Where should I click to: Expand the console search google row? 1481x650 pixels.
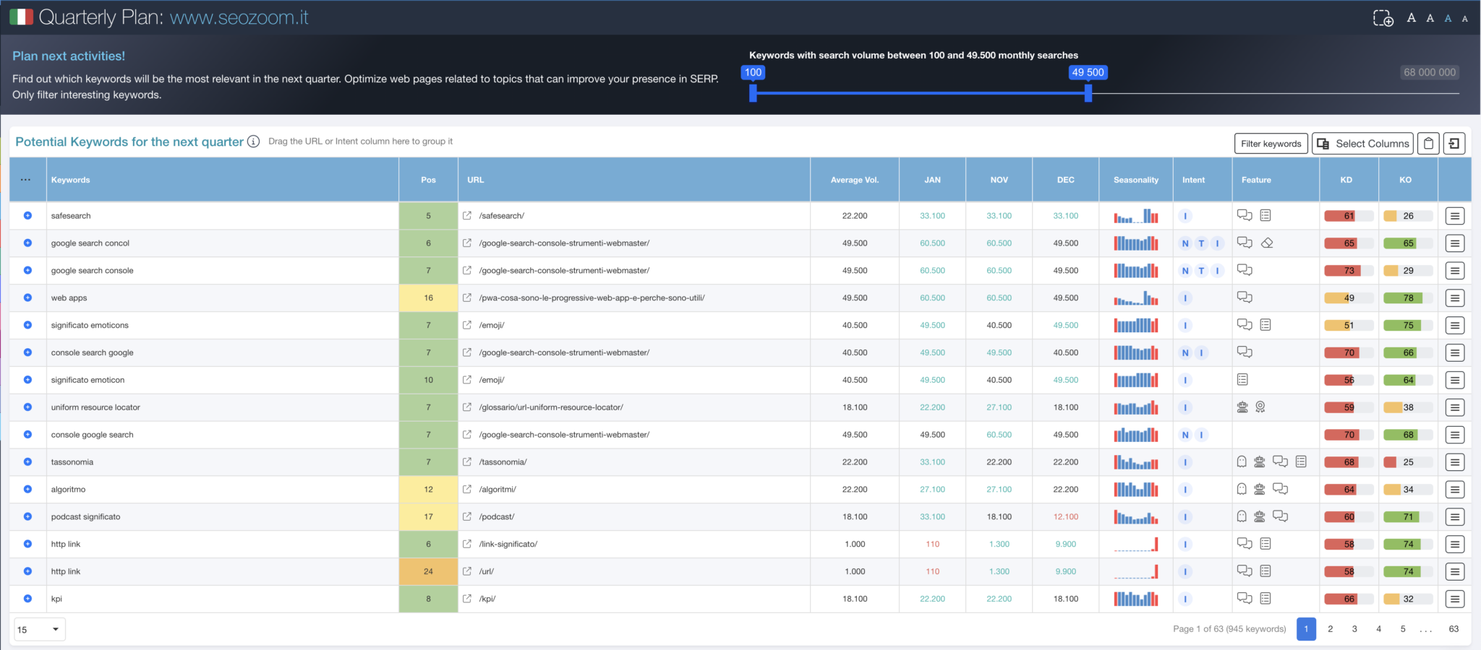point(27,352)
